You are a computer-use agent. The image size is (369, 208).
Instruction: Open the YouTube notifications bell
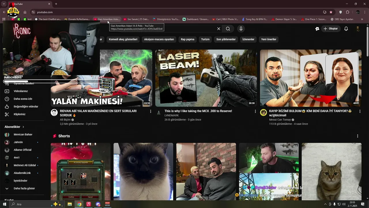click(346, 29)
